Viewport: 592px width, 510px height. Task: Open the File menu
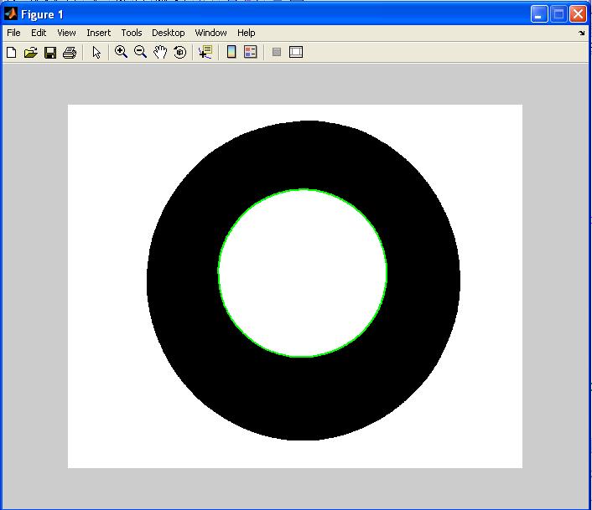pyautogui.click(x=13, y=33)
